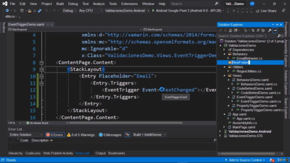Screen dimensions: 290x163
Task: Open Solution Explorer window options dropdown arrow
Action: pos(273,24)
